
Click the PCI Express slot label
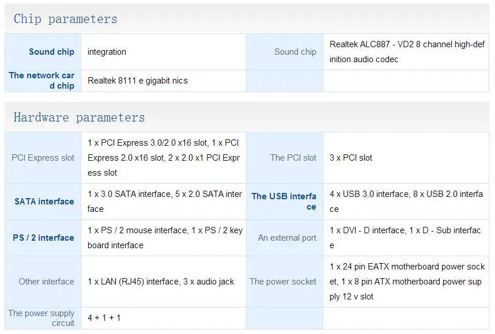point(43,158)
